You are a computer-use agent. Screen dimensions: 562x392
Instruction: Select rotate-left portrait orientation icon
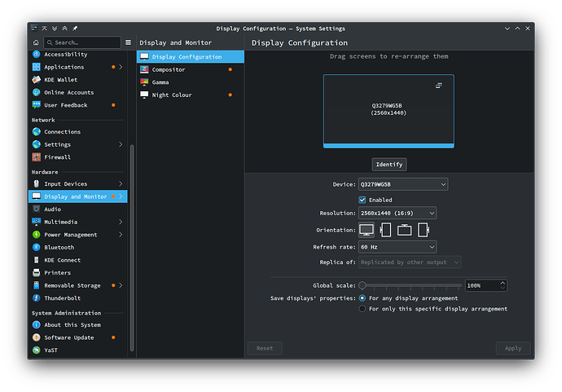click(385, 230)
